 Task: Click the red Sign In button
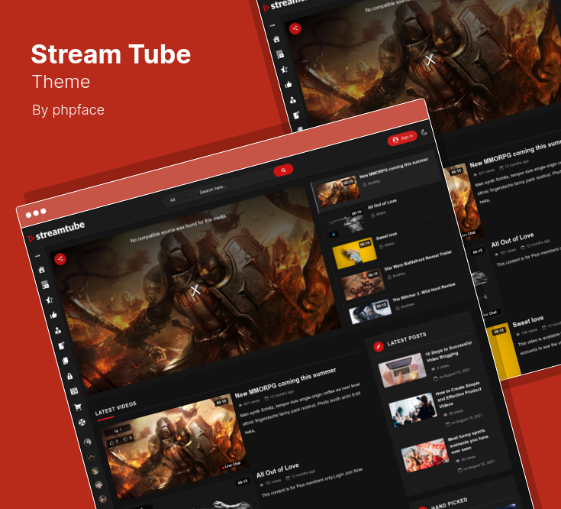[402, 138]
